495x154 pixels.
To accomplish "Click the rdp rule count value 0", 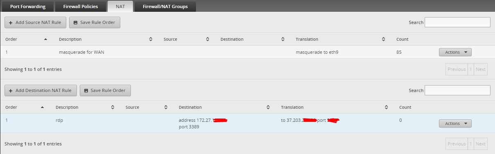I will click(x=400, y=120).
